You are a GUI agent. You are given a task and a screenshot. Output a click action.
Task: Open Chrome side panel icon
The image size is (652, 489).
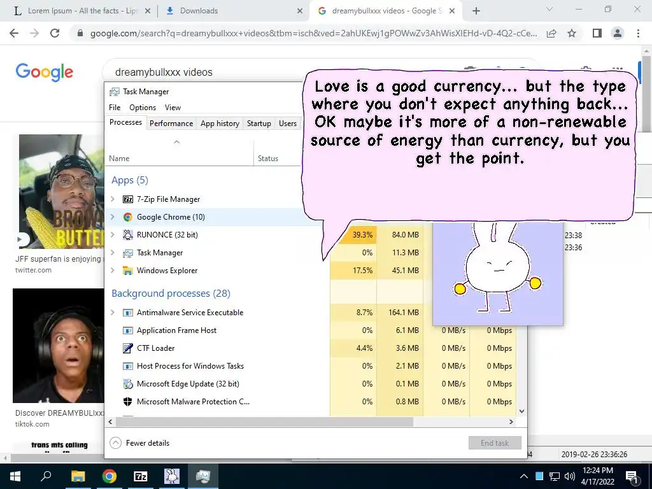[597, 33]
